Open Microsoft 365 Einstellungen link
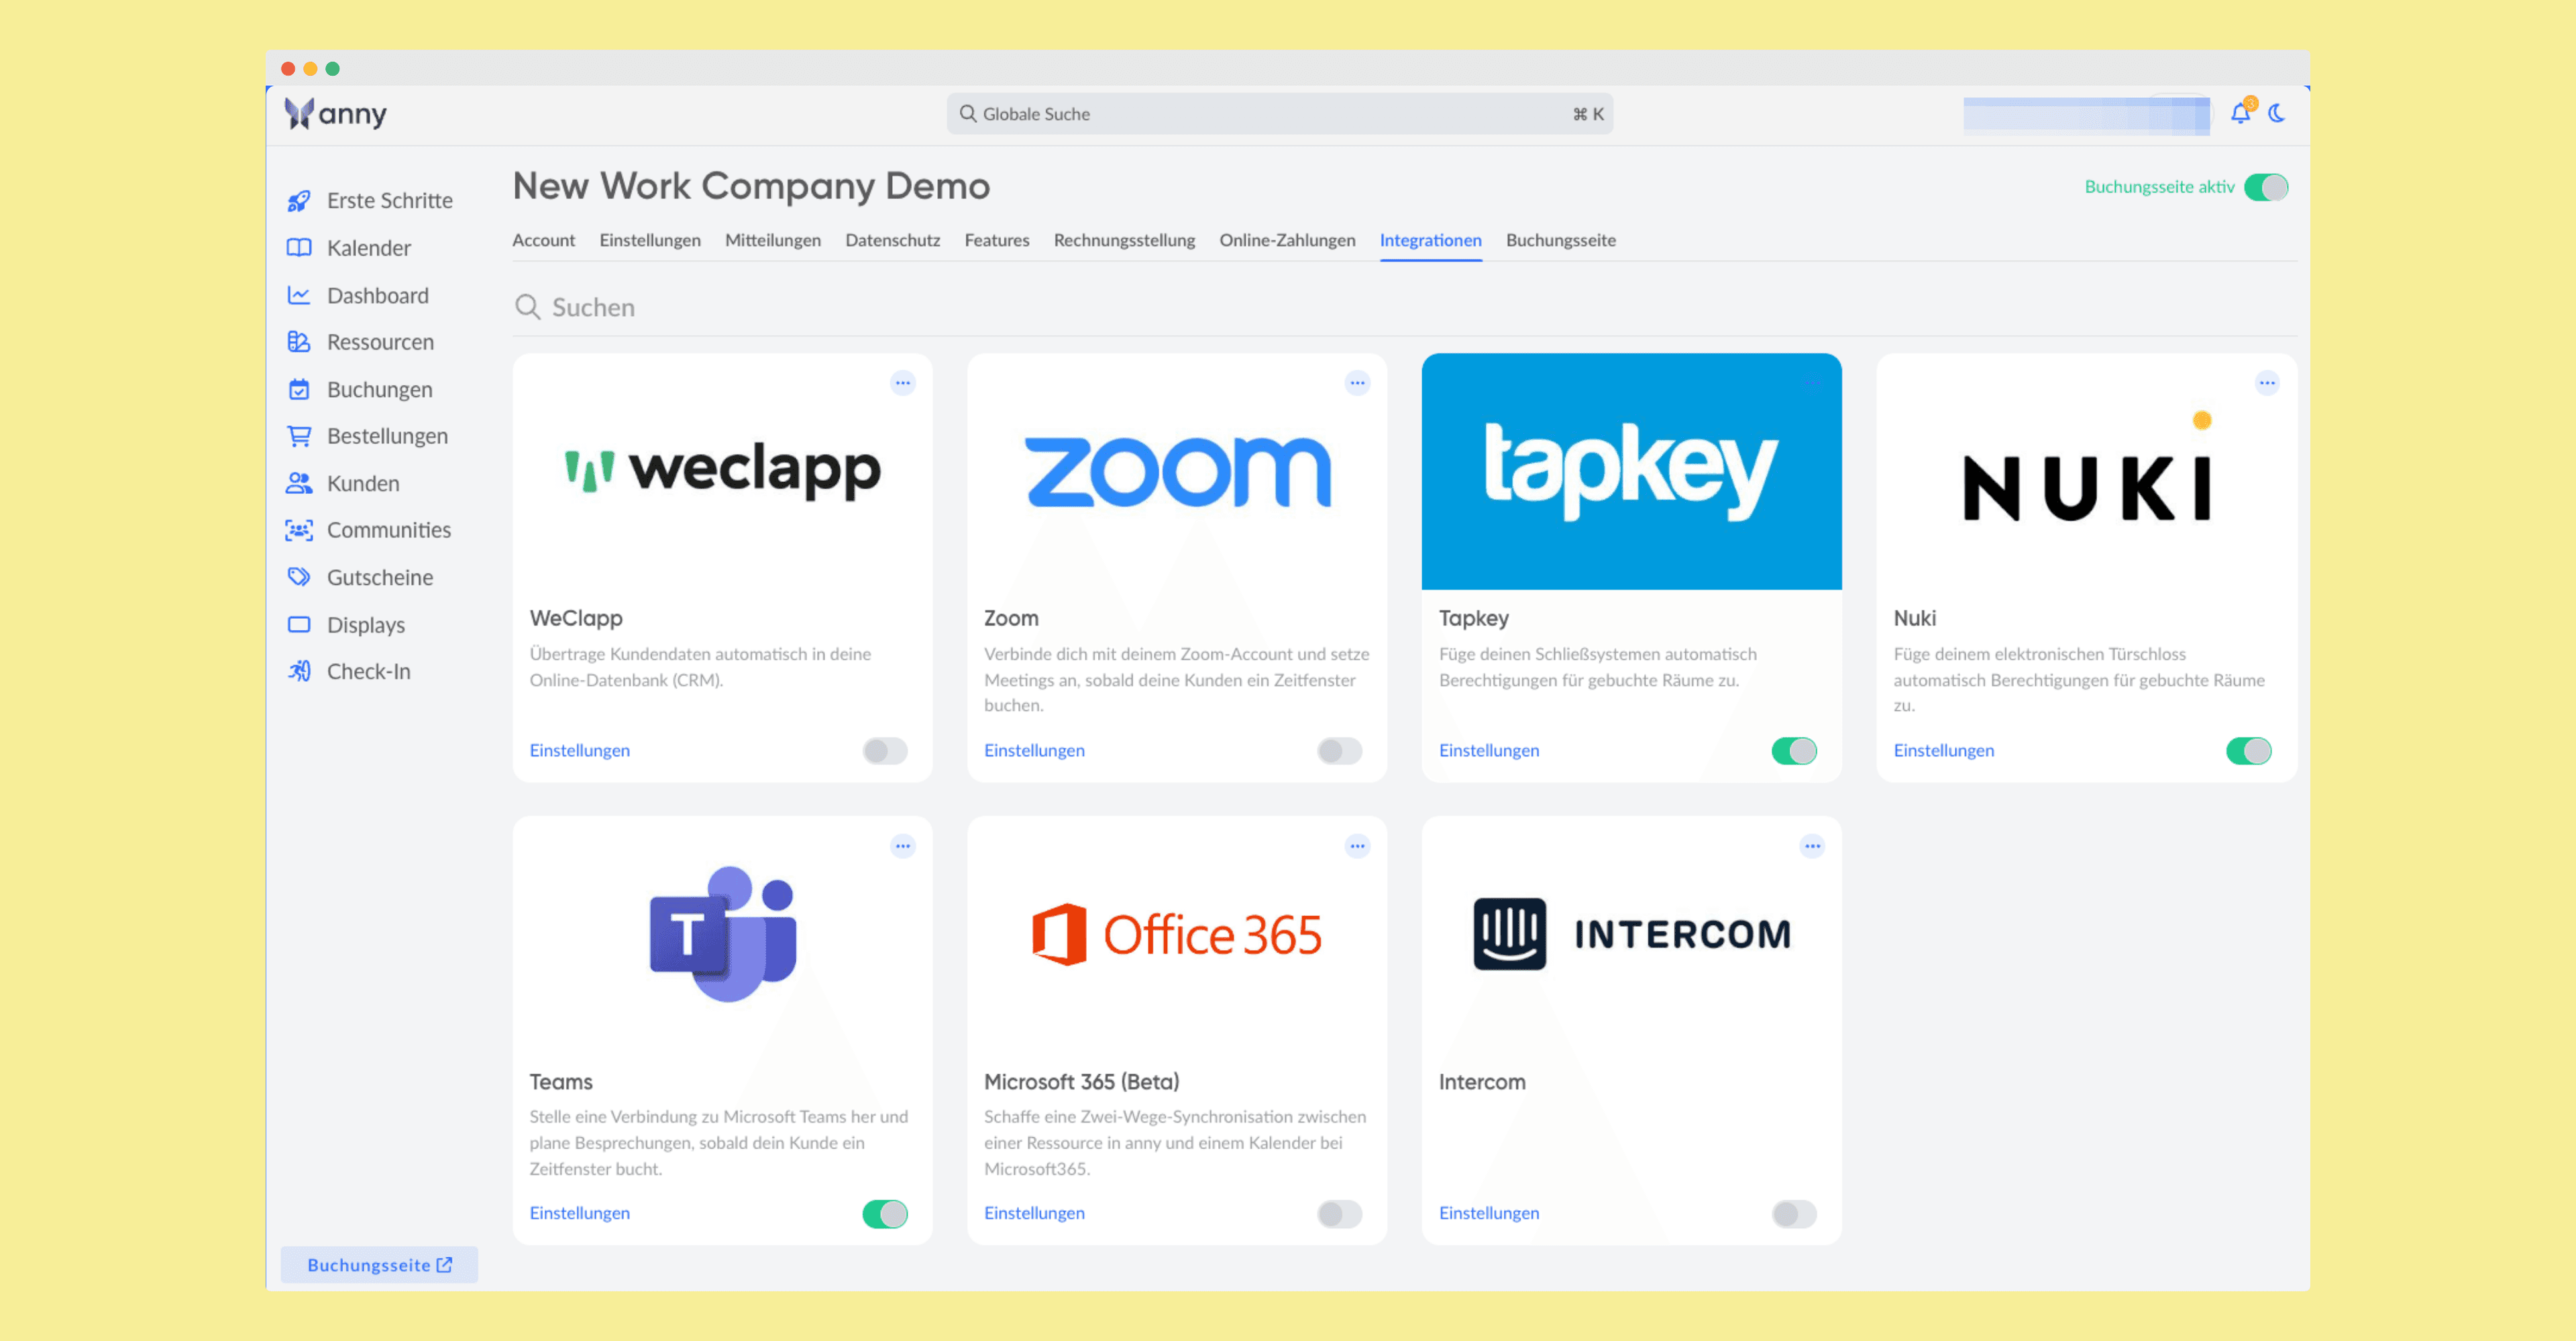The image size is (2576, 1341). click(x=1034, y=1213)
